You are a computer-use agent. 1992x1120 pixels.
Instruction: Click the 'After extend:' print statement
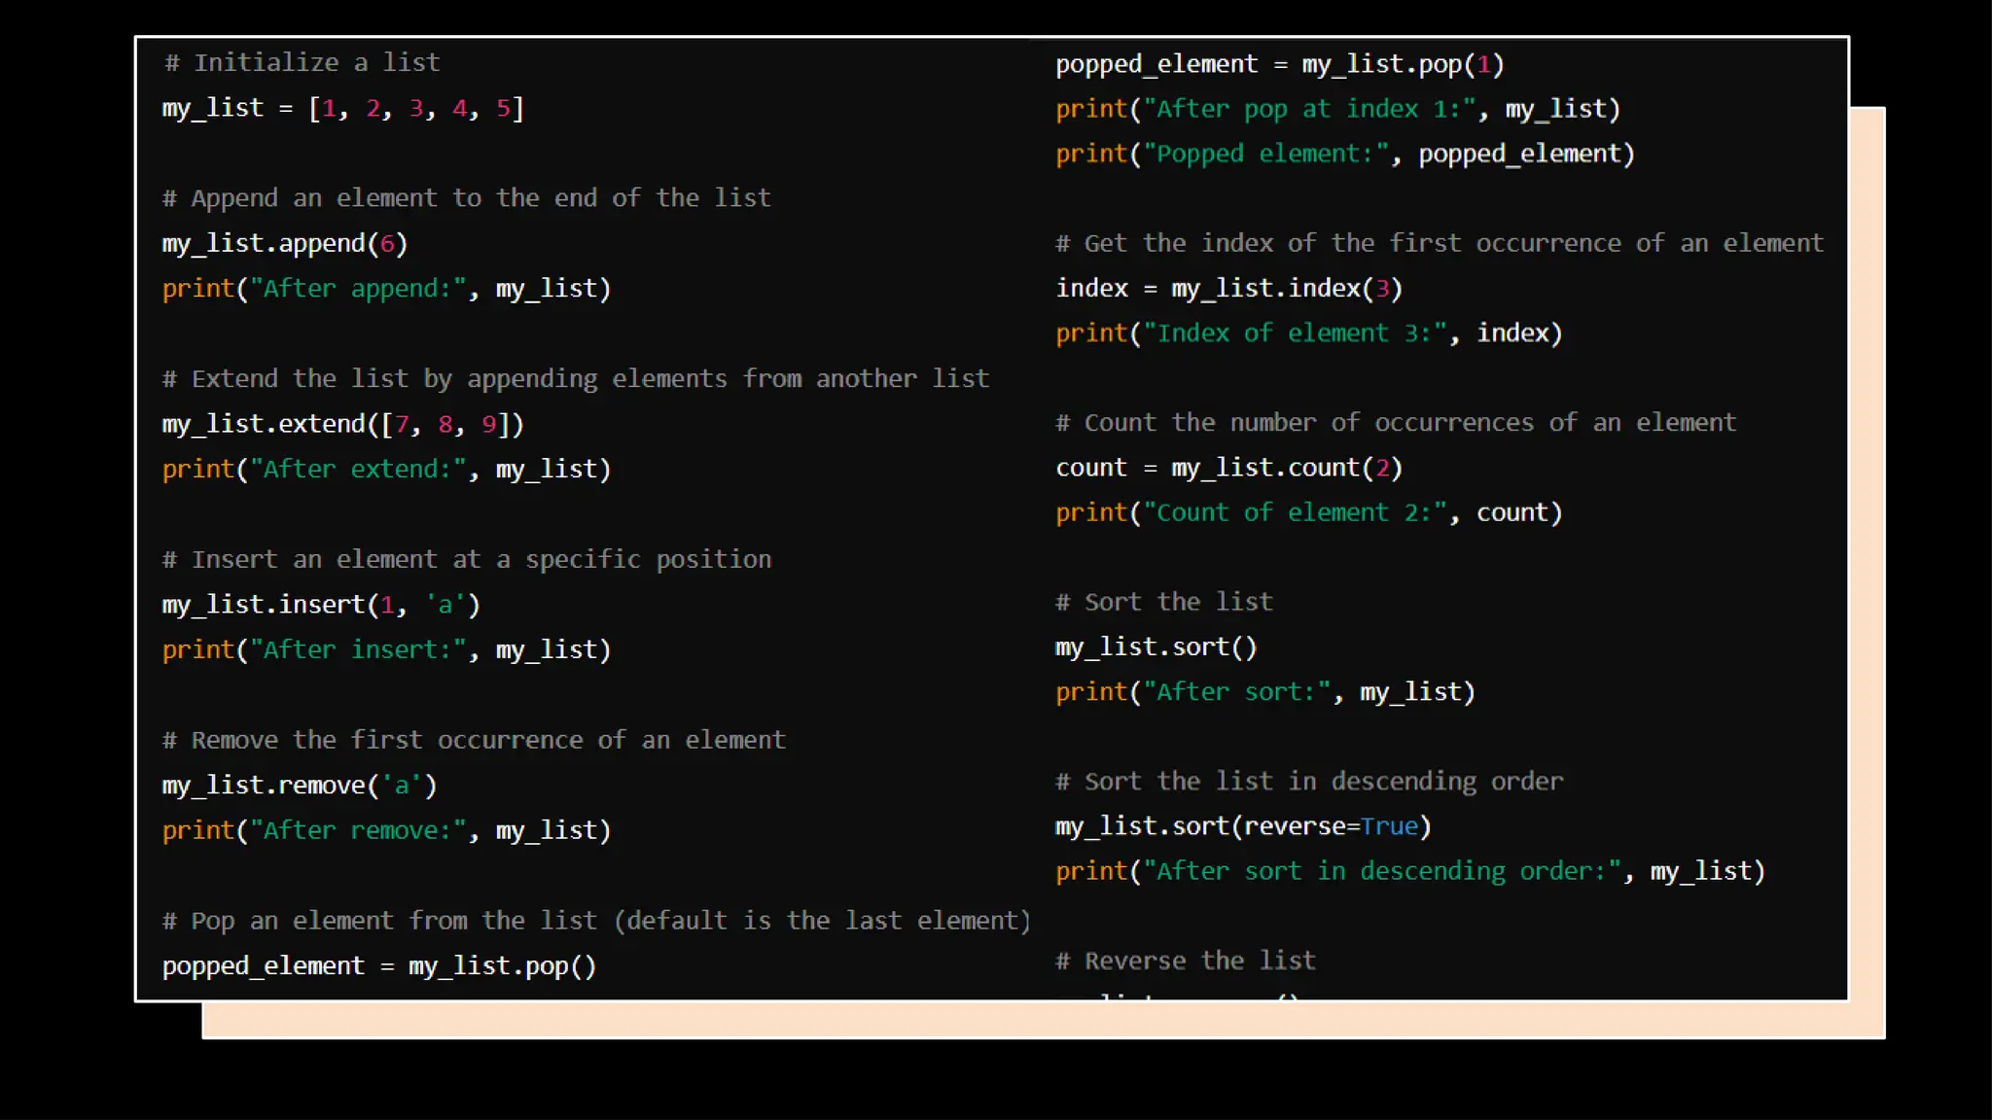[386, 470]
